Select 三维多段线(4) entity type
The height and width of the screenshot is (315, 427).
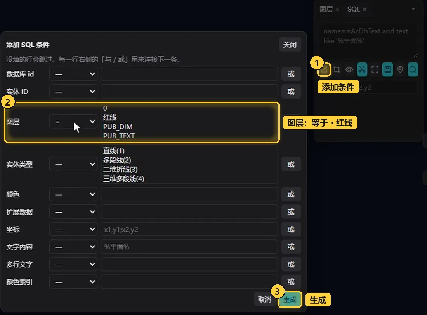(123, 178)
